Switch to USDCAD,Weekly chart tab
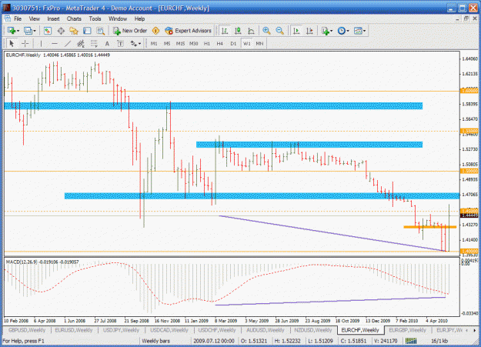This screenshot has width=481, height=347. pyautogui.click(x=169, y=330)
